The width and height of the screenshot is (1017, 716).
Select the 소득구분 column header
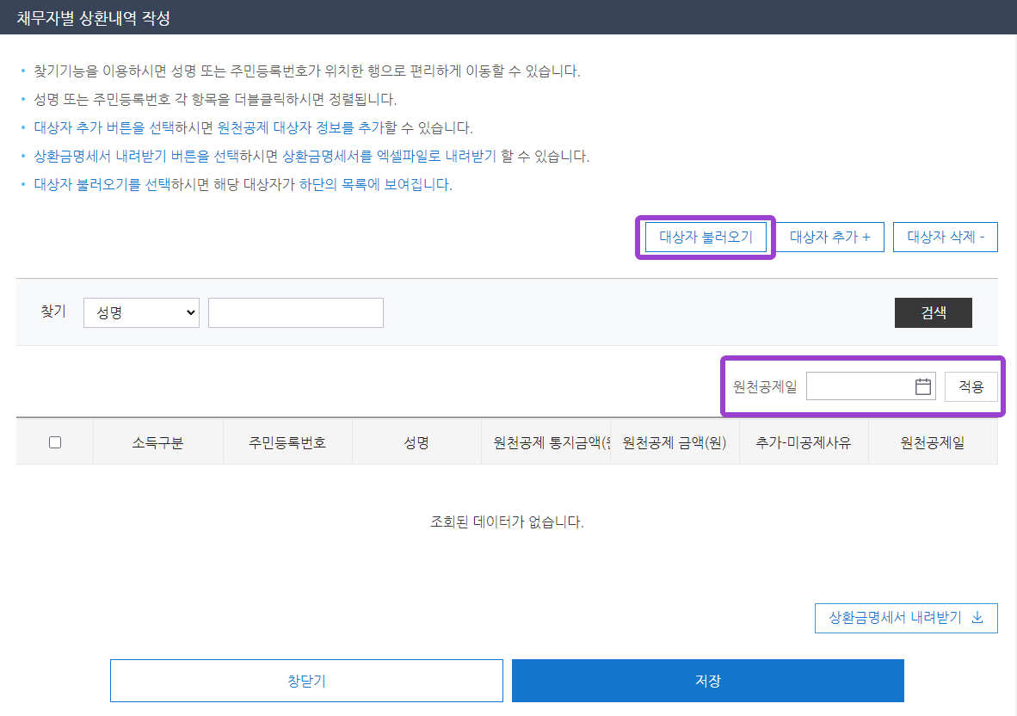(158, 441)
